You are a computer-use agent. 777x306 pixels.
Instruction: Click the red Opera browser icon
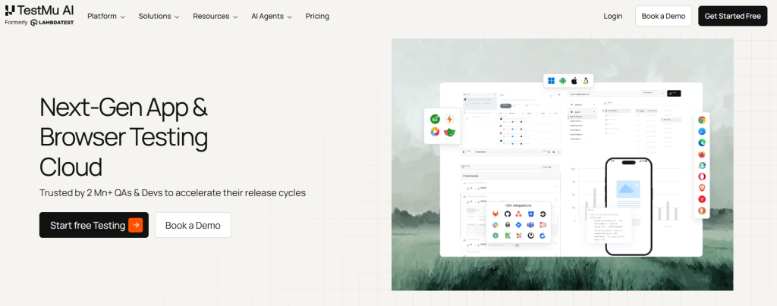[x=702, y=176]
